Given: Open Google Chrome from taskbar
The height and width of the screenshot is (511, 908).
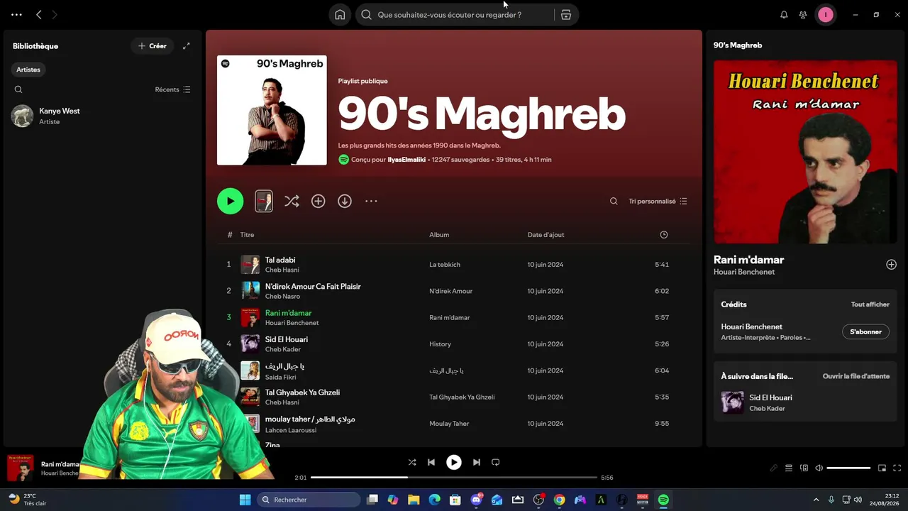Looking at the screenshot, I should (559, 500).
